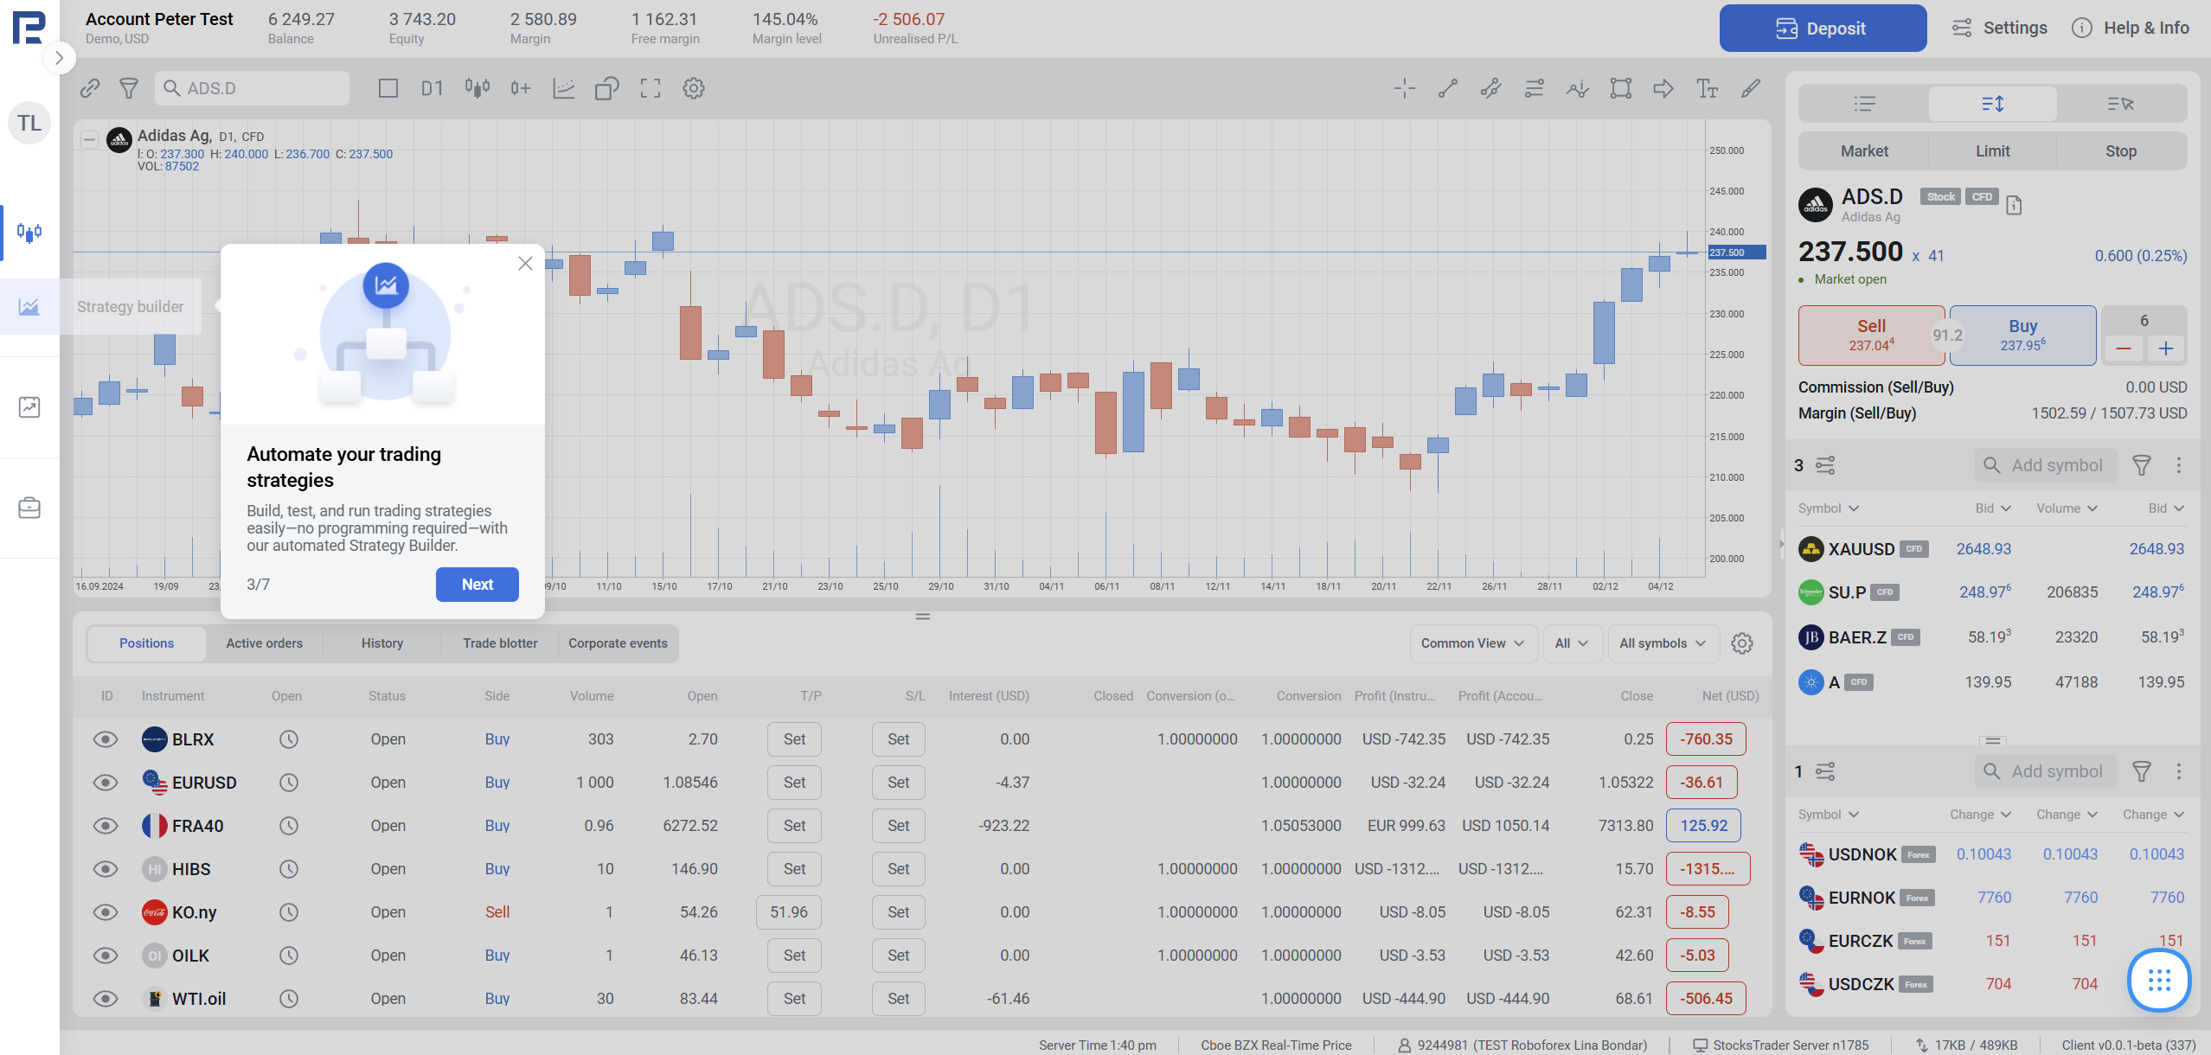Open the portfolio briefcase sidebar icon
Viewport: 2211px width, 1055px height.
(x=29, y=508)
